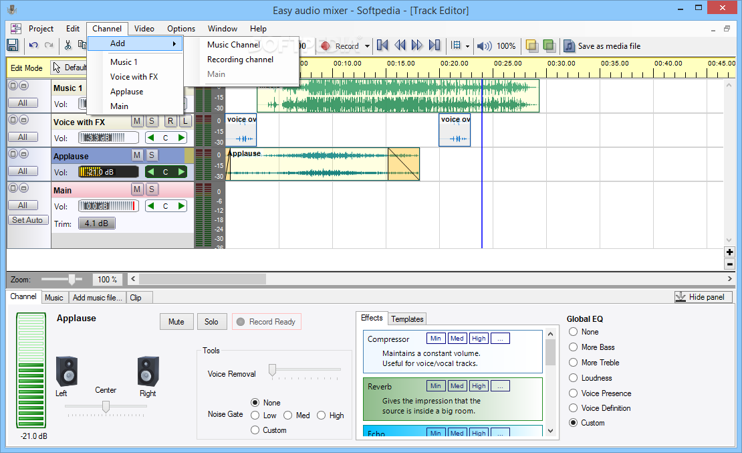This screenshot has width=742, height=453.
Task: Open the grid options dropdown arrow
Action: (x=467, y=46)
